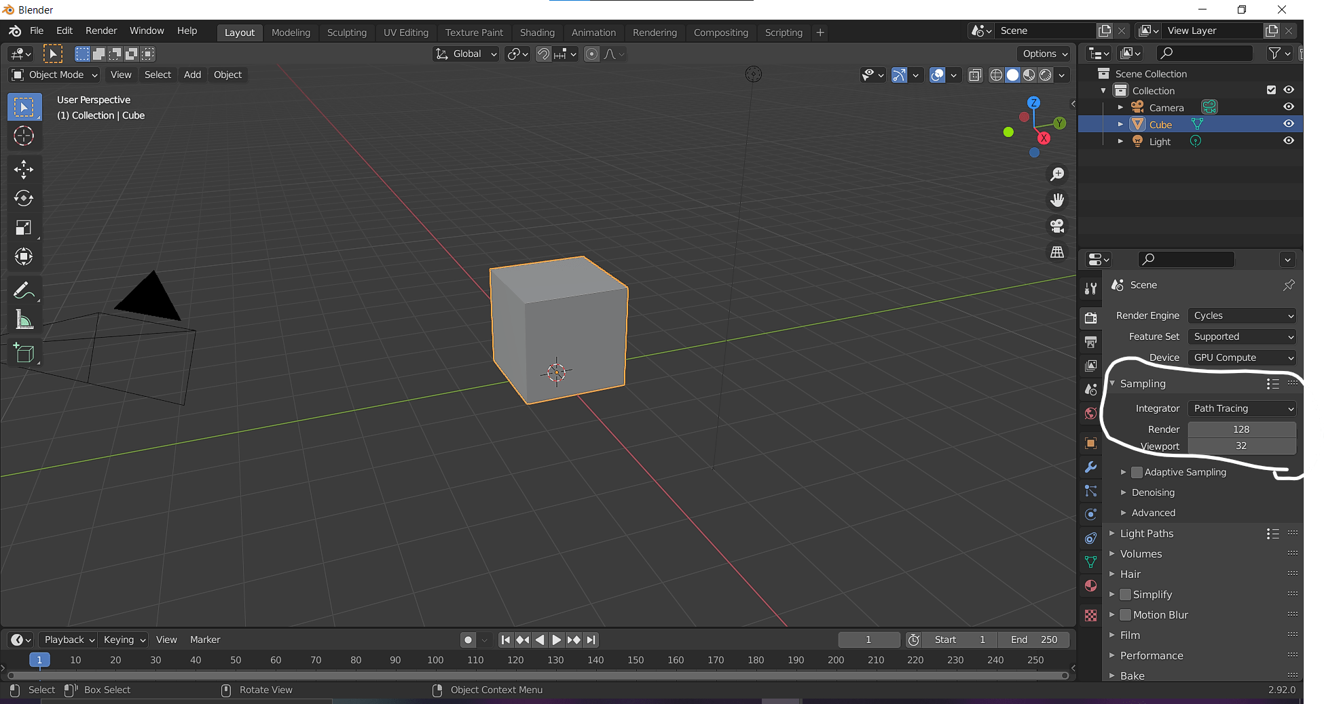Switch to the Shading workspace tab

[x=537, y=32]
